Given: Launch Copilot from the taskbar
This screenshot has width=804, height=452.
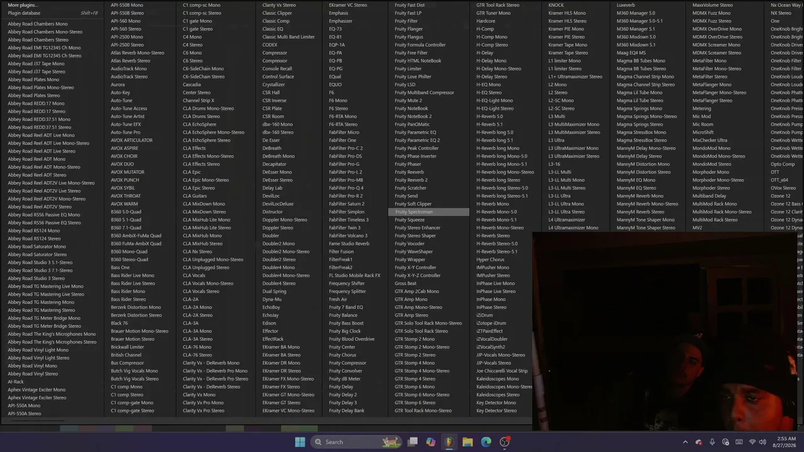Looking at the screenshot, I should tap(430, 442).
